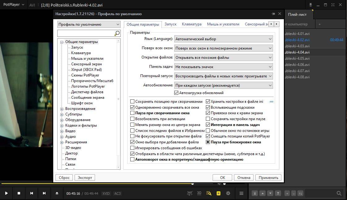The image size is (347, 200).
Task: Open Открытие файлов dropdown
Action: point(223,58)
